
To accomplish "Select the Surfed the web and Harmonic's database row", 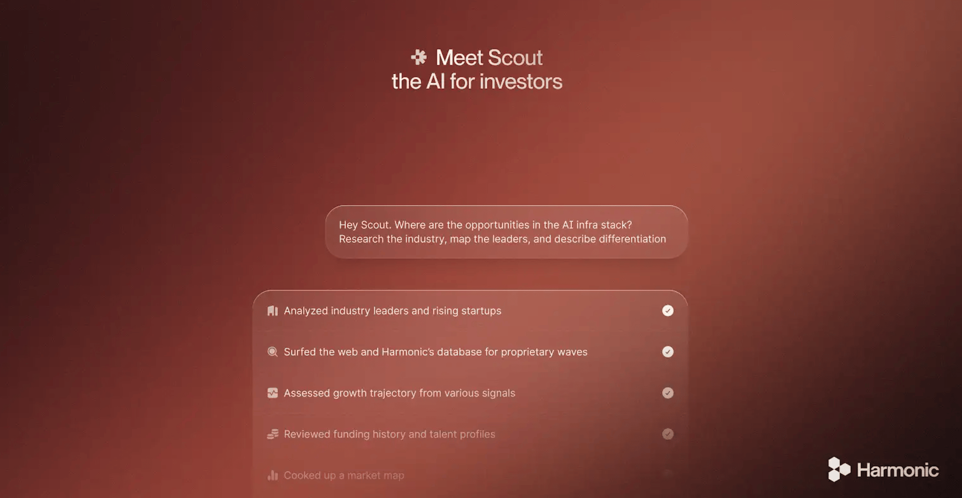I will tap(470, 352).
